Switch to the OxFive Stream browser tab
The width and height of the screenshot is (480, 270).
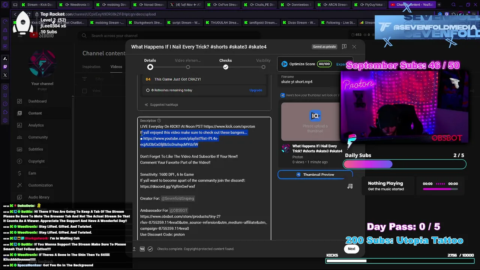coord(223,5)
